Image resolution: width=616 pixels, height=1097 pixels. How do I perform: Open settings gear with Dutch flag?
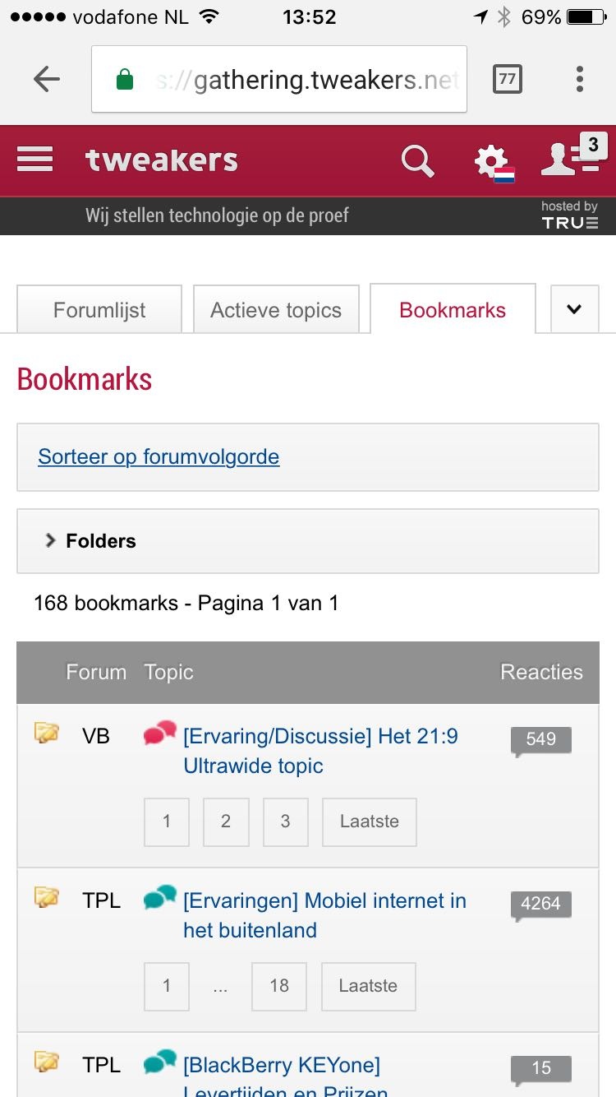click(x=493, y=162)
